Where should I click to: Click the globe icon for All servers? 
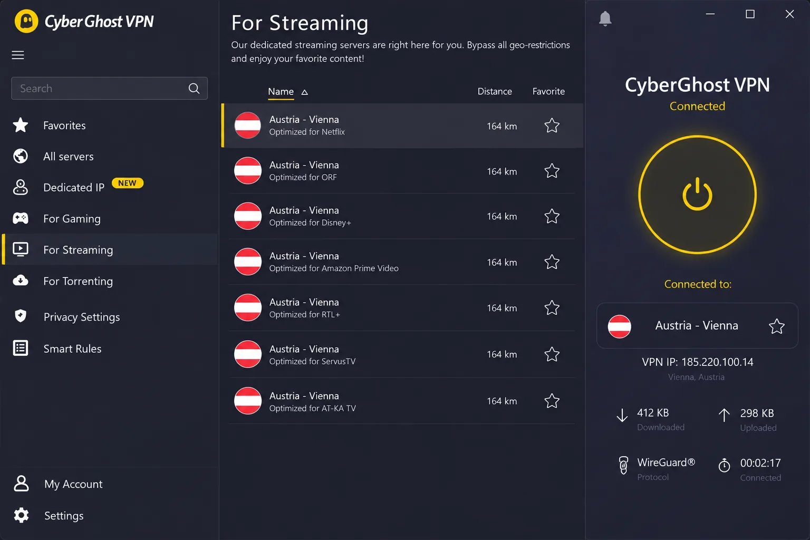coord(21,156)
